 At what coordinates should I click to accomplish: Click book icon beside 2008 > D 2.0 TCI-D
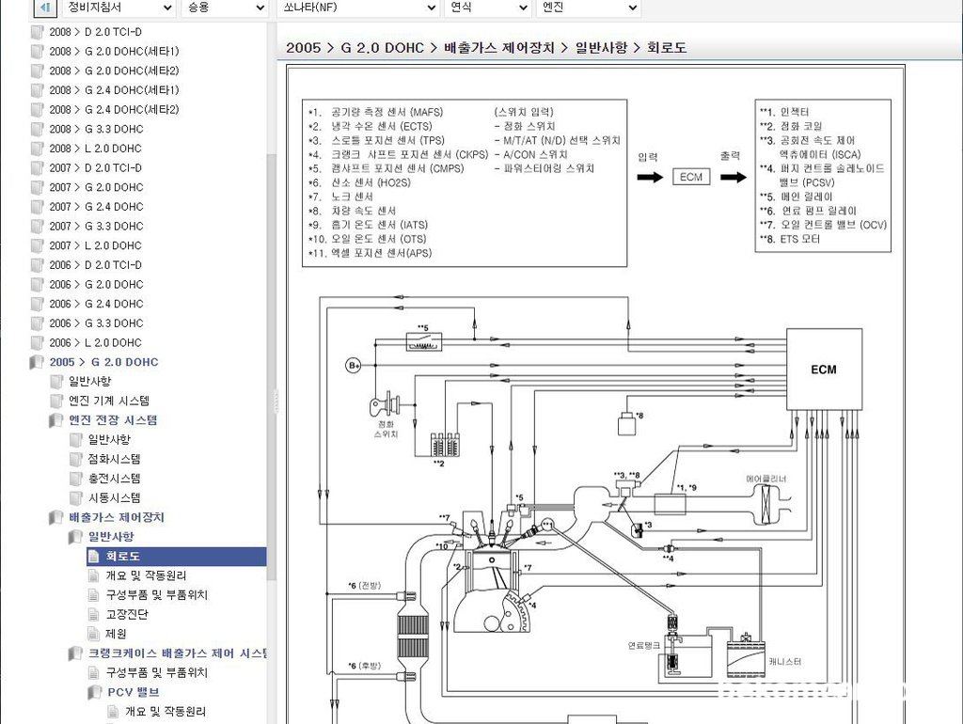(x=38, y=32)
